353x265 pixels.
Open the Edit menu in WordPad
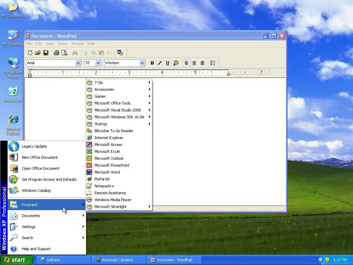(39, 43)
